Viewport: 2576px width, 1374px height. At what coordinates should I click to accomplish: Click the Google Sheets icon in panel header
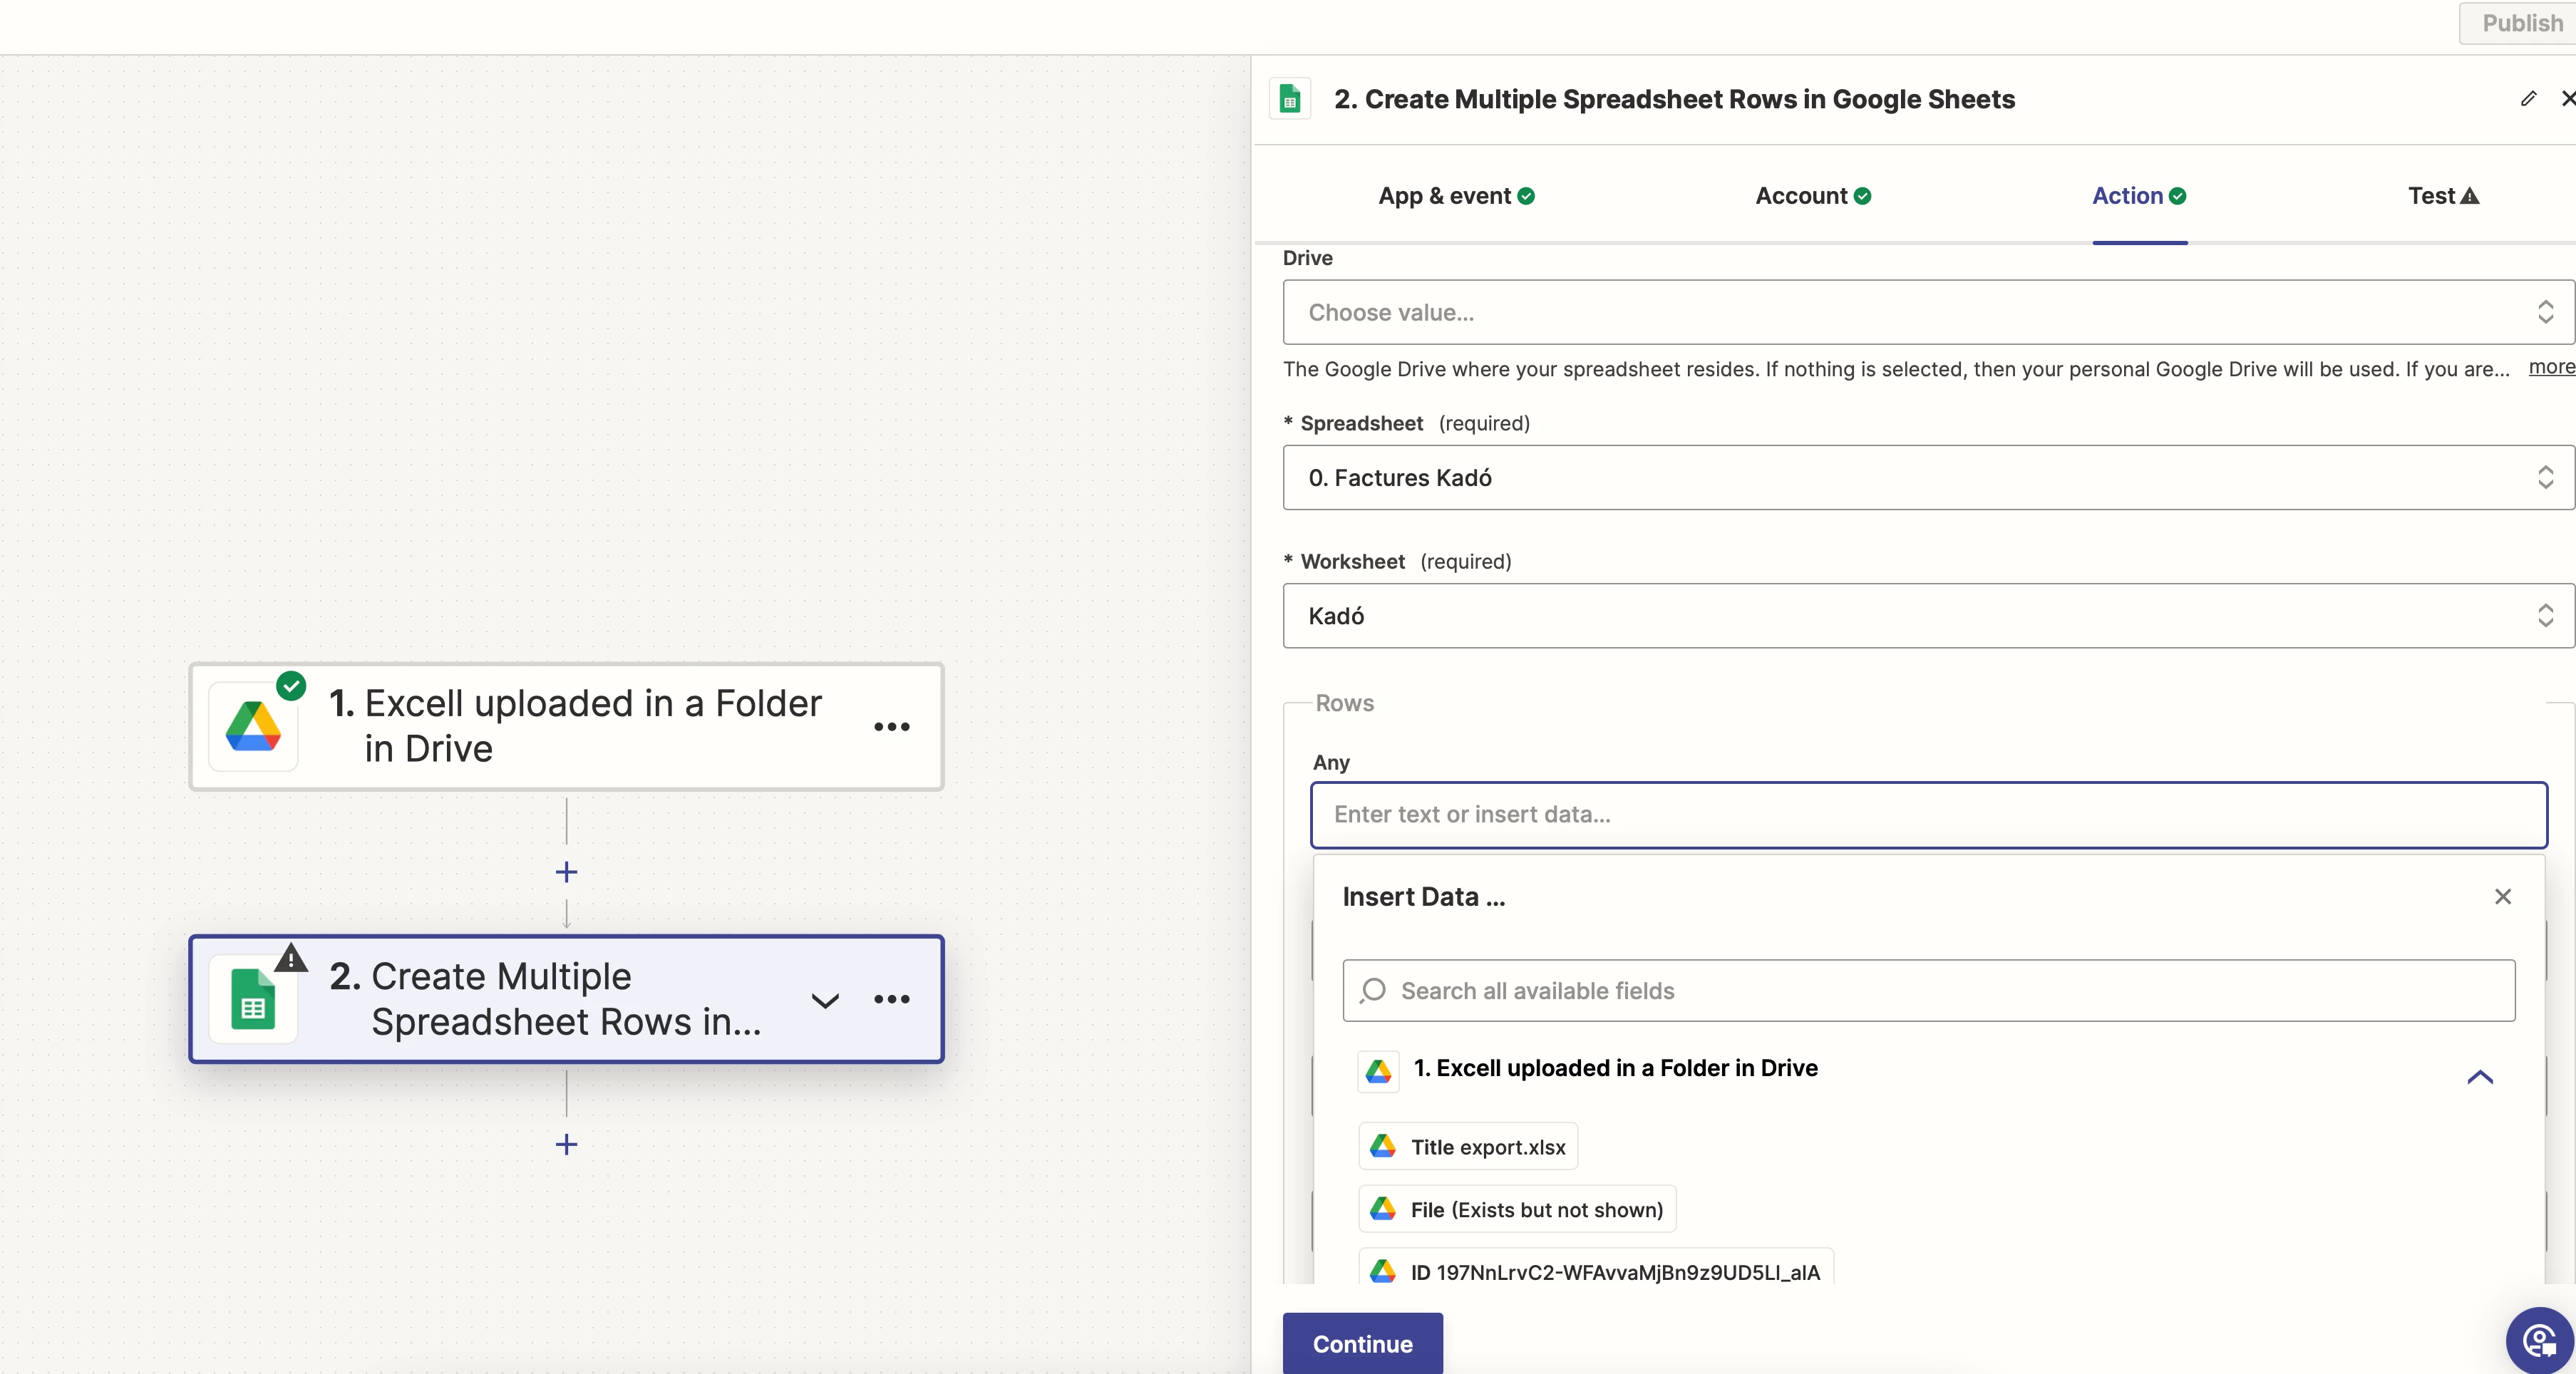pos(1290,99)
